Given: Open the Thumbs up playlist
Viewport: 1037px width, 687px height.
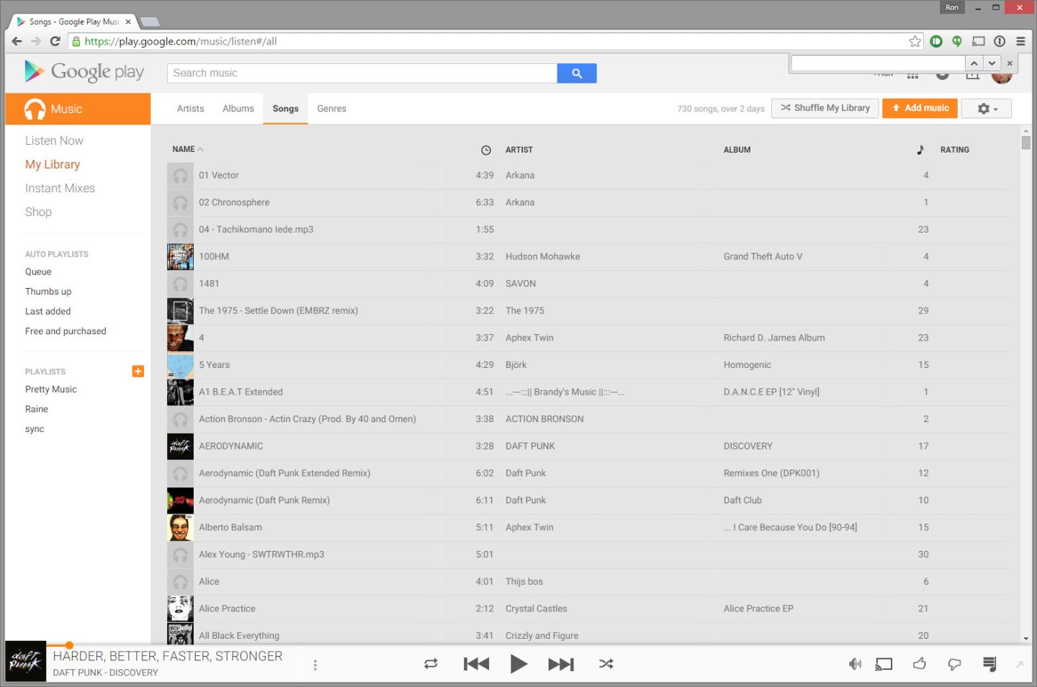Looking at the screenshot, I should [48, 292].
